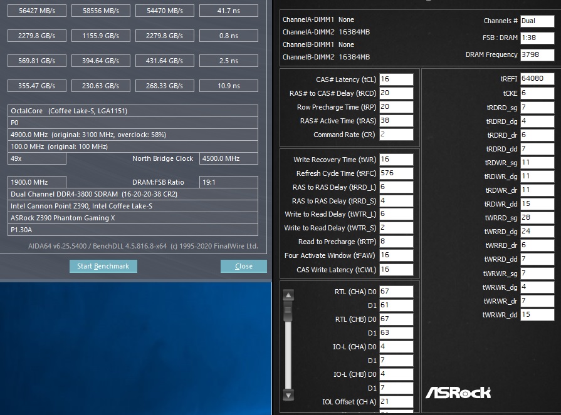Viewport: 561px width, 415px height.
Task: Click the RTL (CHB) D0 value field
Action: click(x=396, y=319)
